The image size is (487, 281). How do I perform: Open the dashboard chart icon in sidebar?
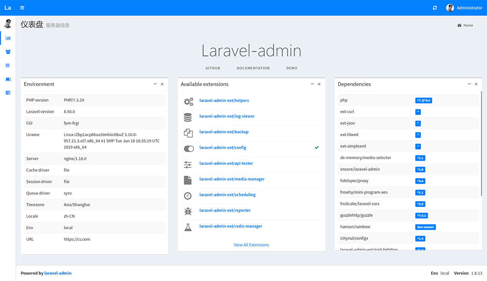click(x=8, y=38)
